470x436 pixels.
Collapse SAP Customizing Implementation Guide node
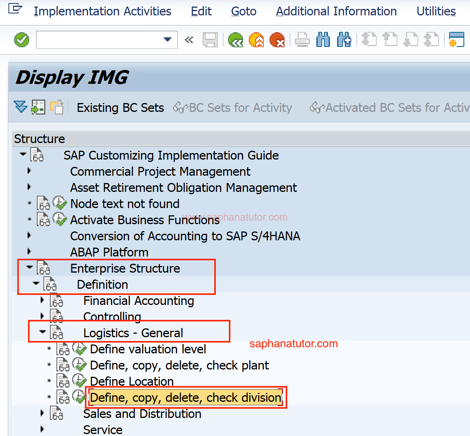(x=23, y=155)
